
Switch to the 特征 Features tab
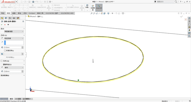pyautogui.click(x=3, y=13)
